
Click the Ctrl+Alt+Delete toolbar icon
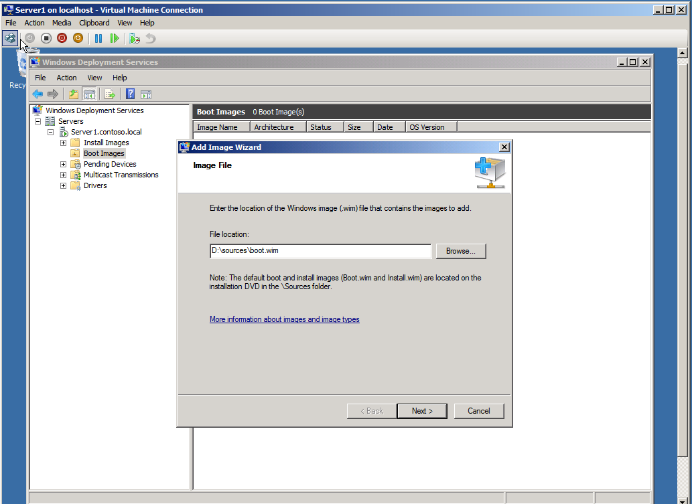(10, 38)
